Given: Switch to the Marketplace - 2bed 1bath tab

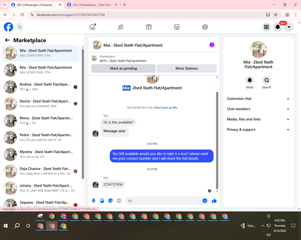Looking at the screenshot, I should coord(92,5).
